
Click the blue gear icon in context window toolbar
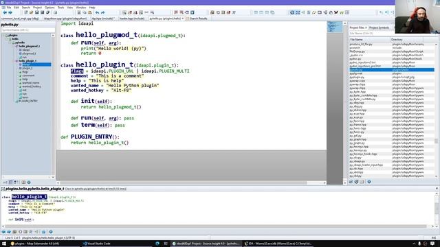pyautogui.click(x=51, y=232)
